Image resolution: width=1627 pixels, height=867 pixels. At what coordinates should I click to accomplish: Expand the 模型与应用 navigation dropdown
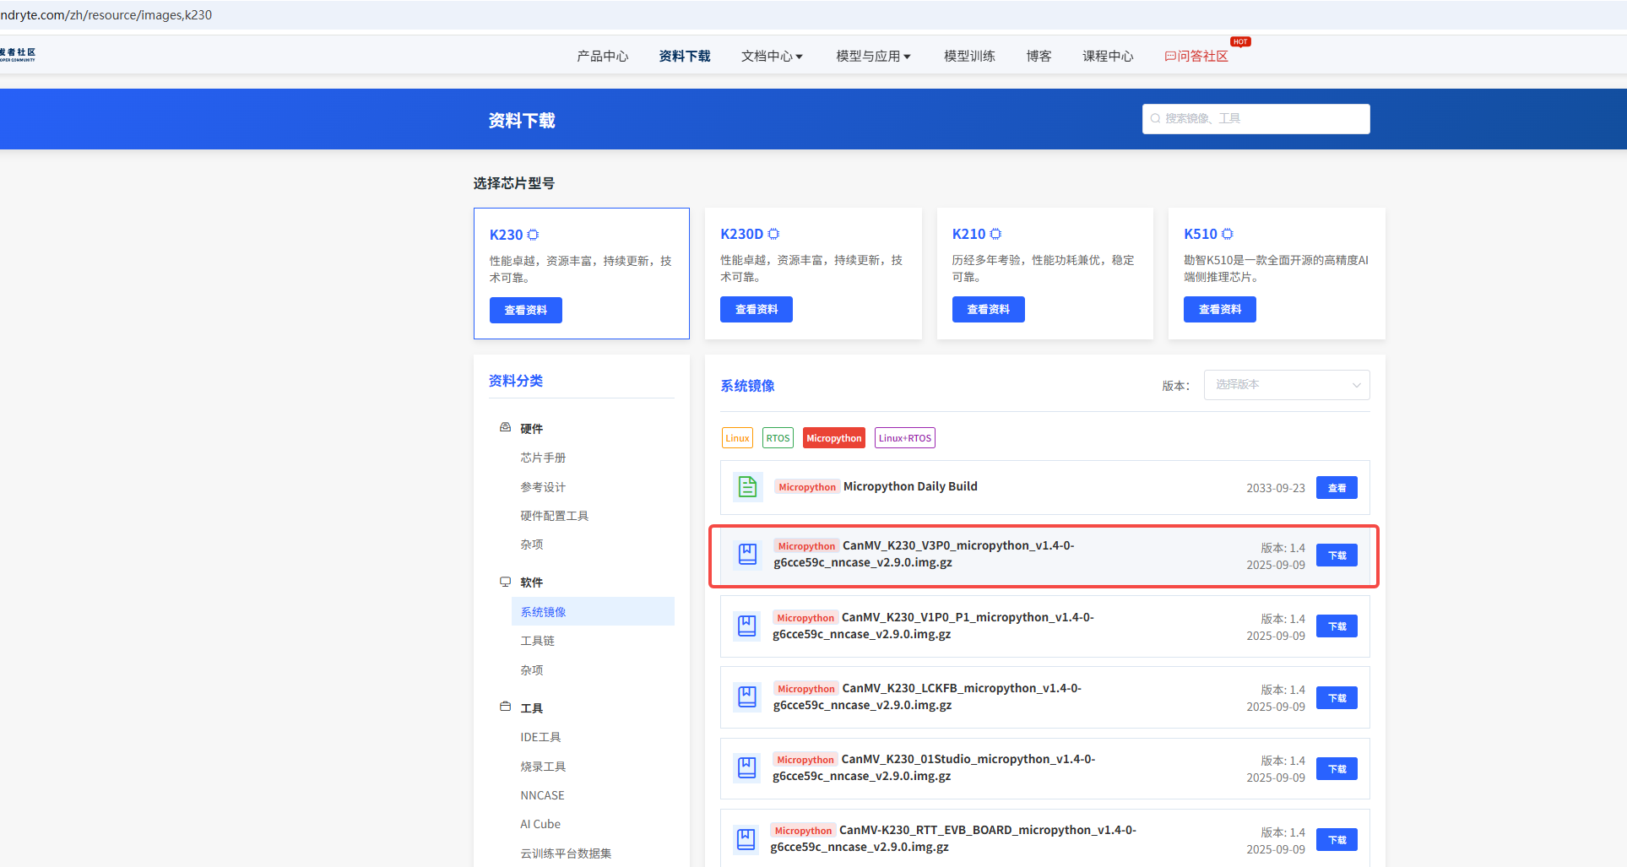point(873,57)
